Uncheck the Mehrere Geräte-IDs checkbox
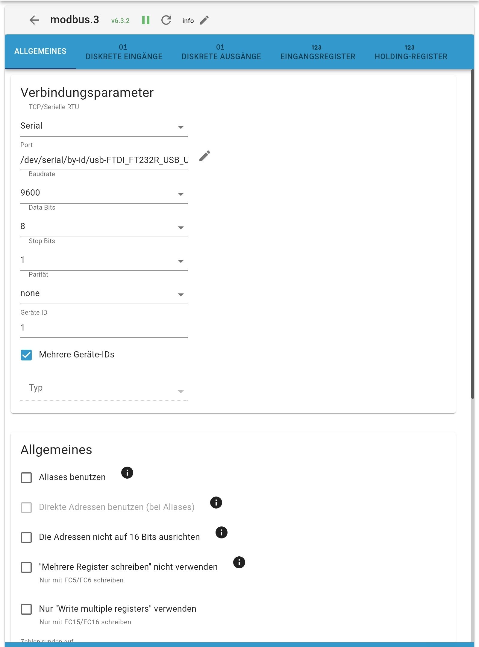This screenshot has height=647, width=479. [x=26, y=355]
